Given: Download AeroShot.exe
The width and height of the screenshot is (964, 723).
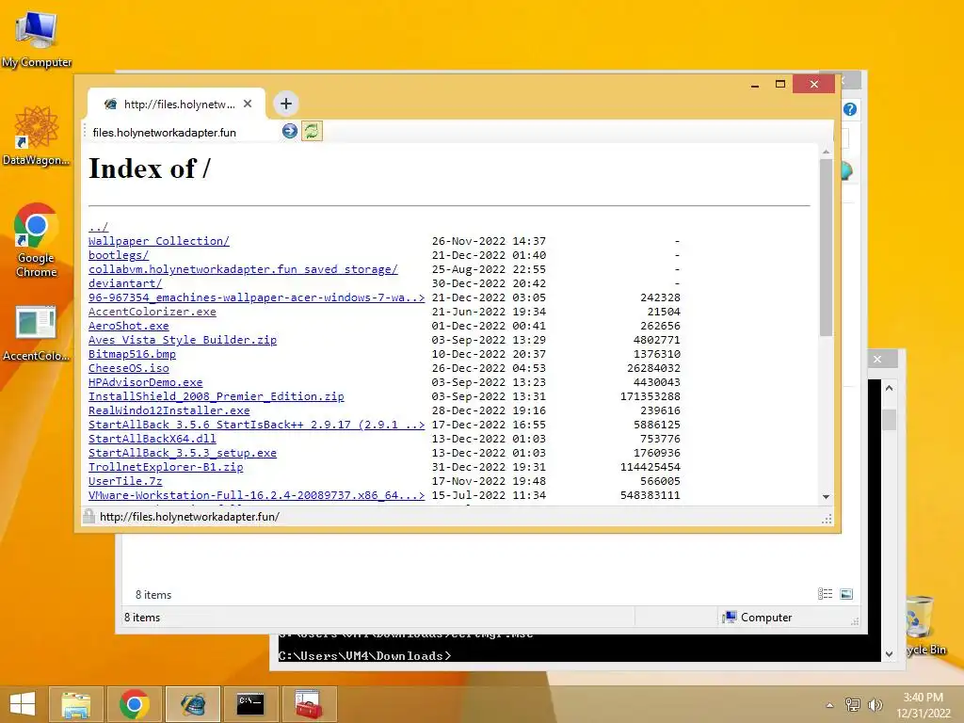Looking at the screenshot, I should 128,326.
